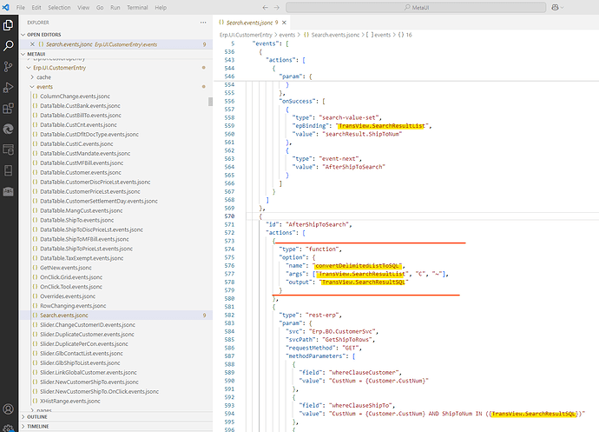The width and height of the screenshot is (599, 432).
Task: Open Slider.LinkGlobalCustomer.events.jsonc file
Action: click(x=89, y=373)
